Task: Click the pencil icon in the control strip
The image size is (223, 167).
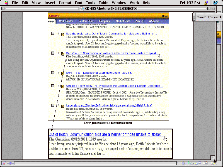Action: tap(212, 163)
